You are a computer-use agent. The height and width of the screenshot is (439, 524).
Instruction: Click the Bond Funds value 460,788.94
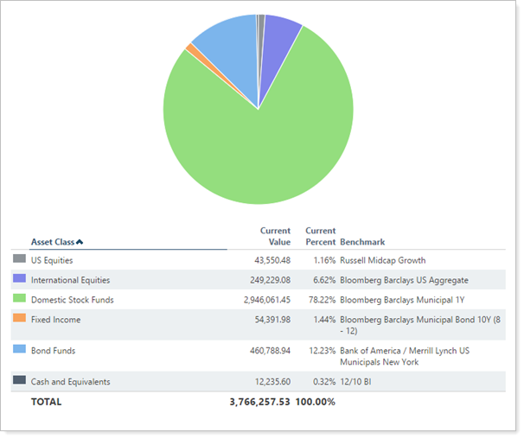click(x=264, y=351)
